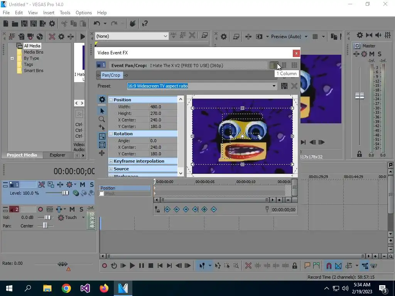The height and width of the screenshot is (296, 395).
Task: Solo audio track 2
Action: click(x=81, y=209)
